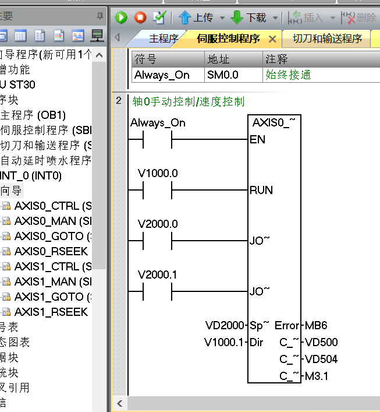Switch to the 主程序 tab

163,39
